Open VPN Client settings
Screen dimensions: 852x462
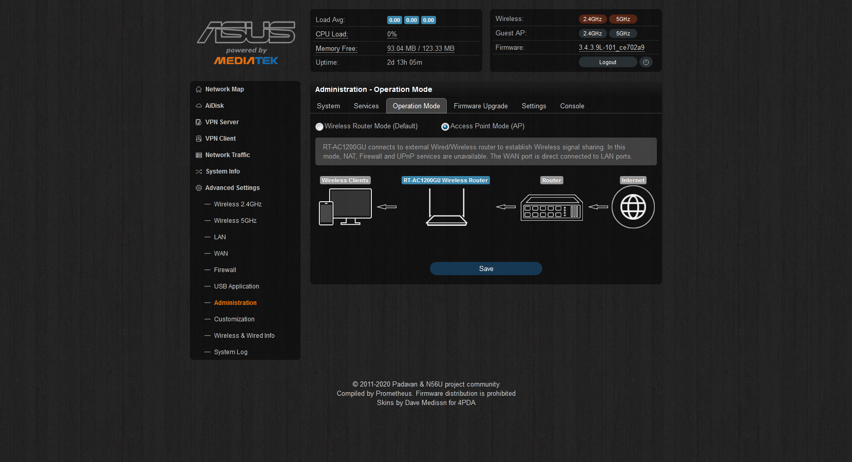coord(220,139)
